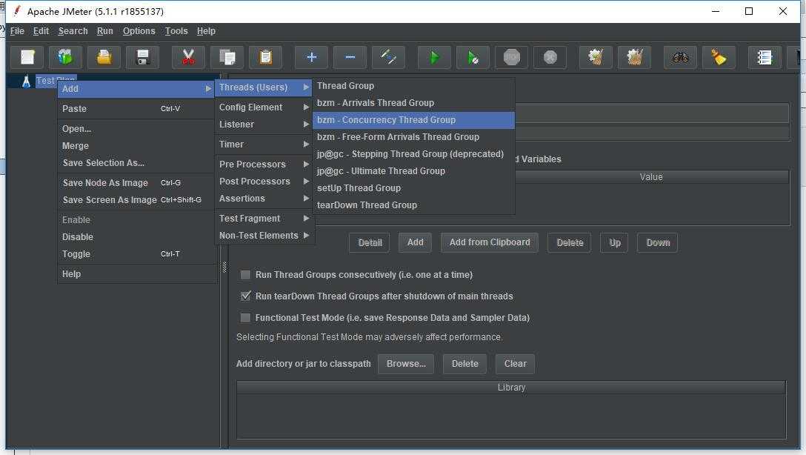This screenshot has height=455, width=806.
Task: Click the Detail button
Action: tap(370, 242)
